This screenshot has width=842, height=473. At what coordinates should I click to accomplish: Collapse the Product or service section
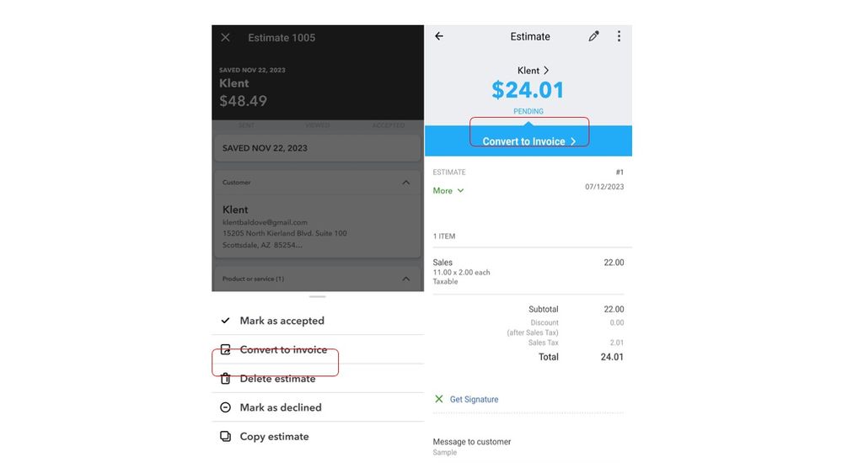tap(405, 279)
